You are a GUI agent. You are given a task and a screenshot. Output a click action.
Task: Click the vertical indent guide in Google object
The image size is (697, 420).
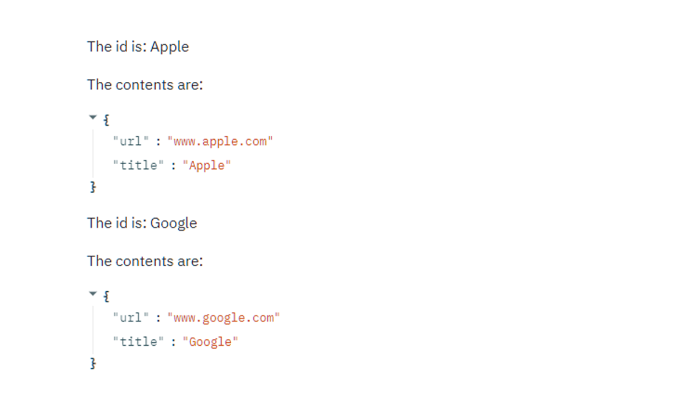coord(93,330)
